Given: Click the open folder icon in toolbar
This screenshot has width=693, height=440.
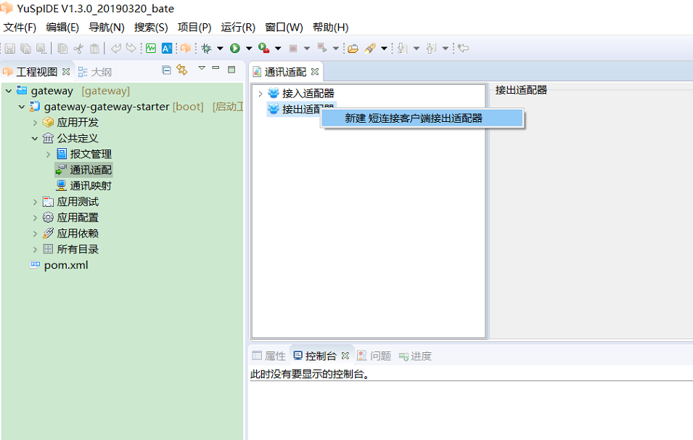Looking at the screenshot, I should pyautogui.click(x=353, y=49).
